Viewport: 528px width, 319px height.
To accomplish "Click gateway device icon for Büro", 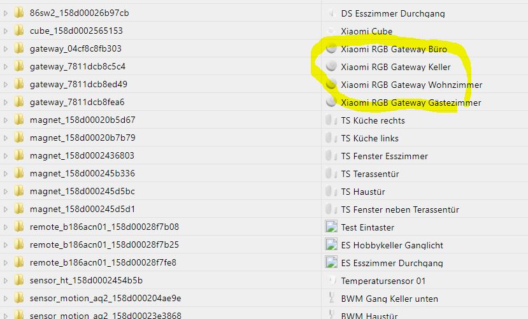I will tap(331, 48).
